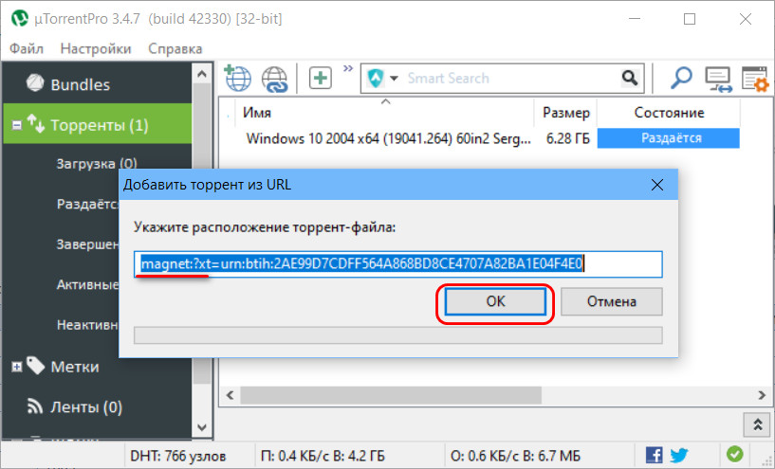Close the Добавить торрент из URL dialog
The height and width of the screenshot is (469, 775).
[657, 185]
